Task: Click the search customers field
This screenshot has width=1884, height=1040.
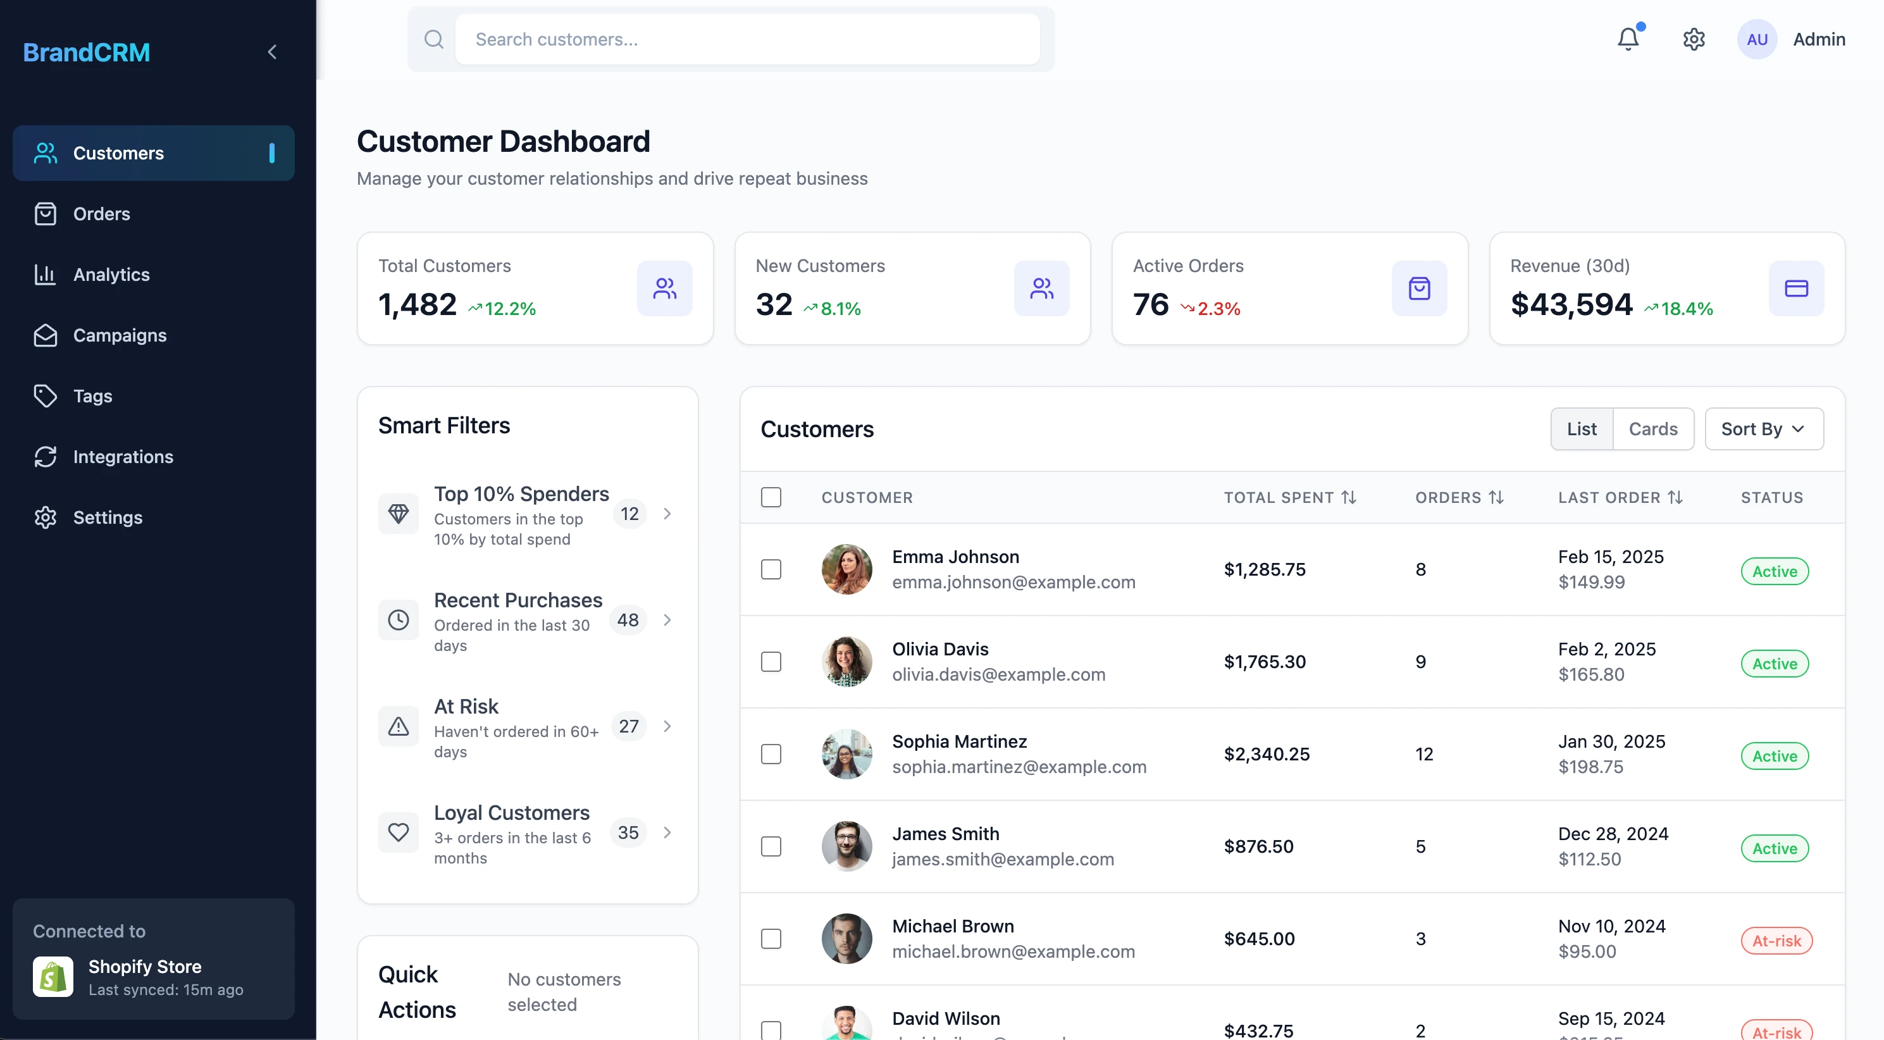Action: pos(746,39)
